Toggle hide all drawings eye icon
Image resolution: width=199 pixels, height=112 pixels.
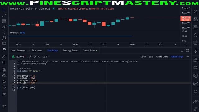coord(4,86)
